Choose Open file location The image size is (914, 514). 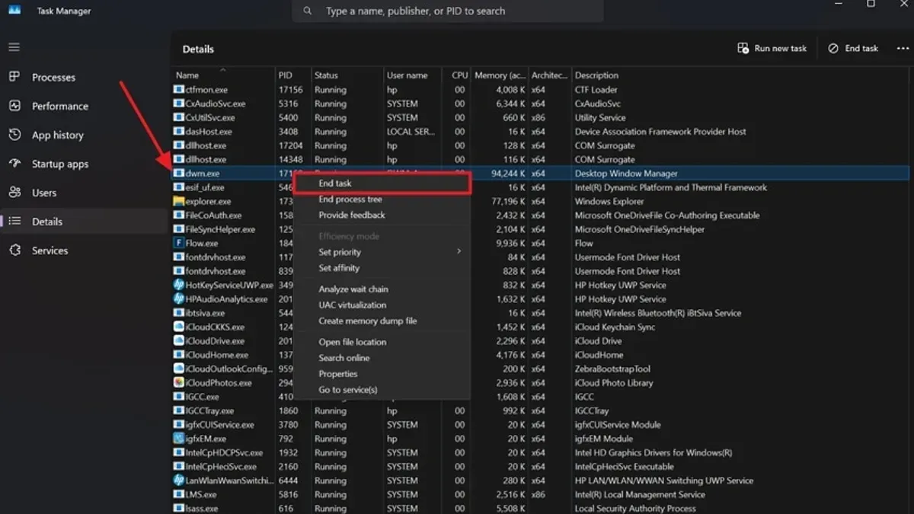click(382, 343)
